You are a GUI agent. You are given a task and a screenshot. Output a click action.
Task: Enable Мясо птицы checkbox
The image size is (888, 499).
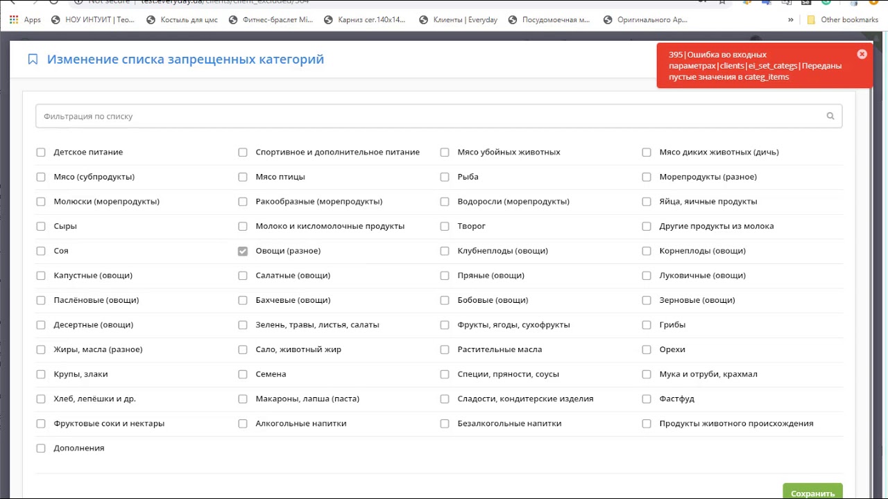(243, 177)
